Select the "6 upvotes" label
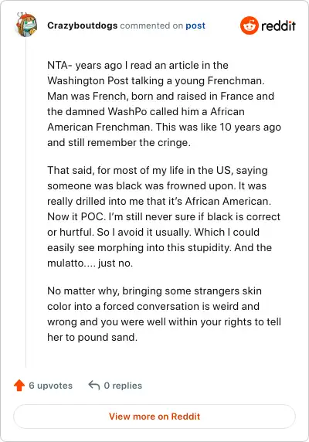Image resolution: width=309 pixels, height=442 pixels. [x=51, y=386]
